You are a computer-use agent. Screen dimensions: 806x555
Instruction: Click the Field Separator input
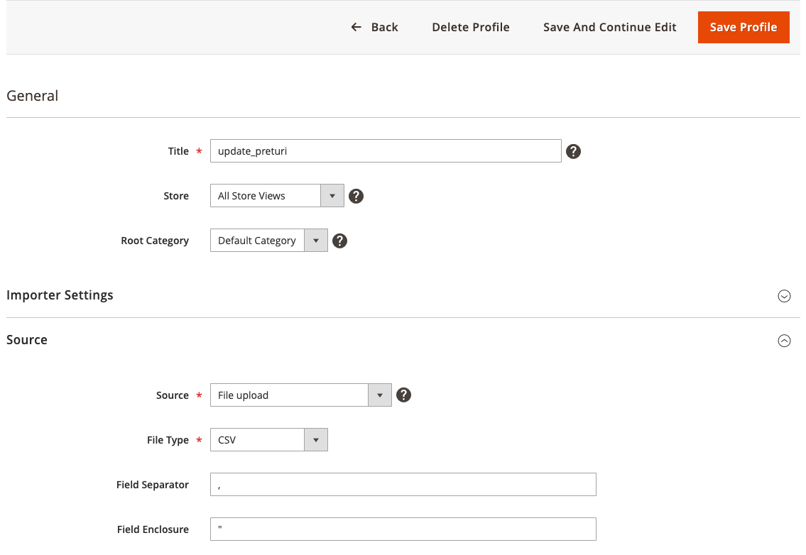(403, 485)
